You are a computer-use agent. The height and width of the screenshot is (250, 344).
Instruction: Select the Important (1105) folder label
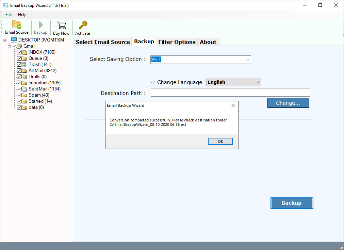click(x=45, y=83)
